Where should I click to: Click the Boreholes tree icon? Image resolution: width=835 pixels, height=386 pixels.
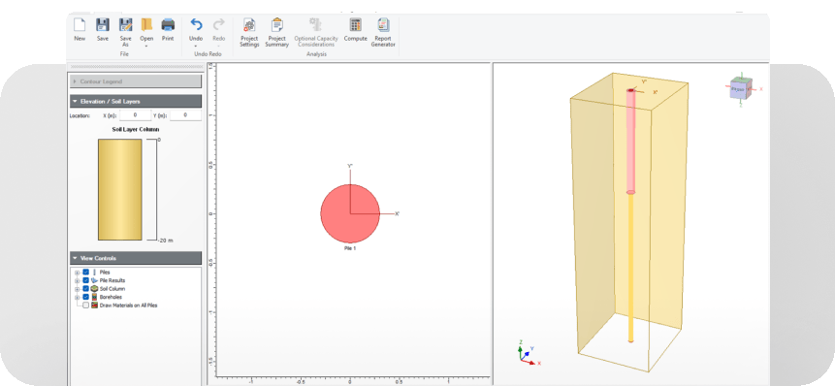[95, 297]
